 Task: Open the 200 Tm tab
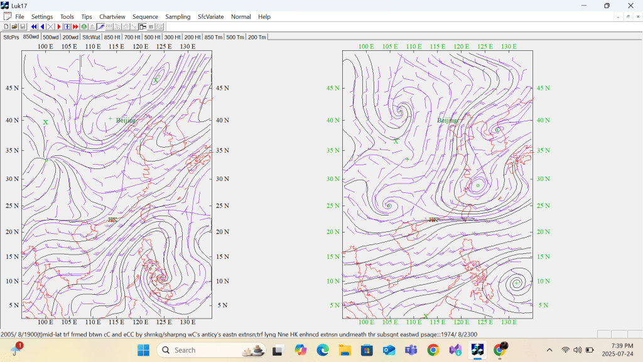tap(257, 37)
